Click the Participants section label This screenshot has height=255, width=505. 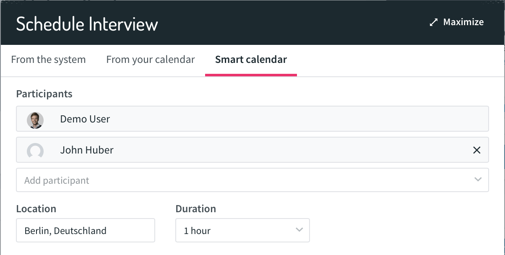[44, 94]
